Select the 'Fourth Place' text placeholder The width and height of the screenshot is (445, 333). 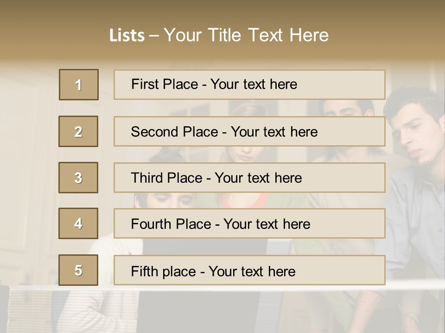click(x=249, y=224)
